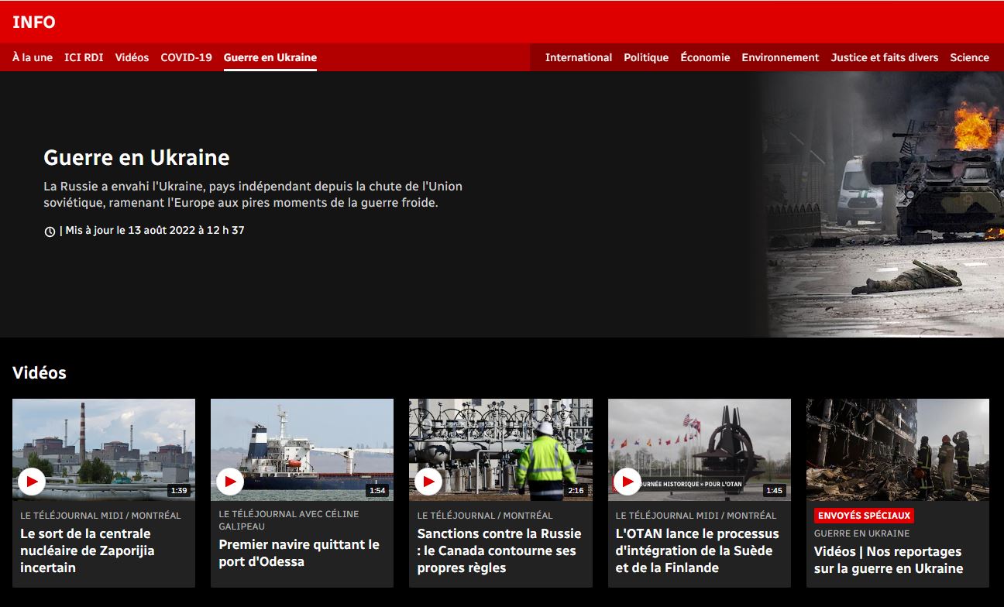Open the cargo ship thumbnail
The image size is (1004, 607).
click(x=302, y=450)
